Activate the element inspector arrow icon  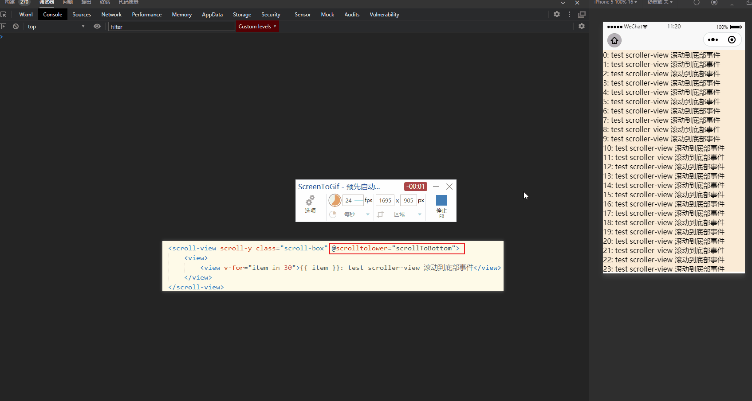tap(4, 15)
